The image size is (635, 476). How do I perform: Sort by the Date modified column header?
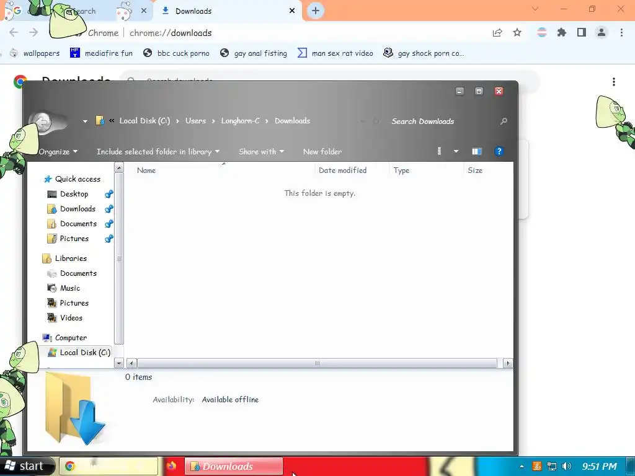[x=352, y=170]
